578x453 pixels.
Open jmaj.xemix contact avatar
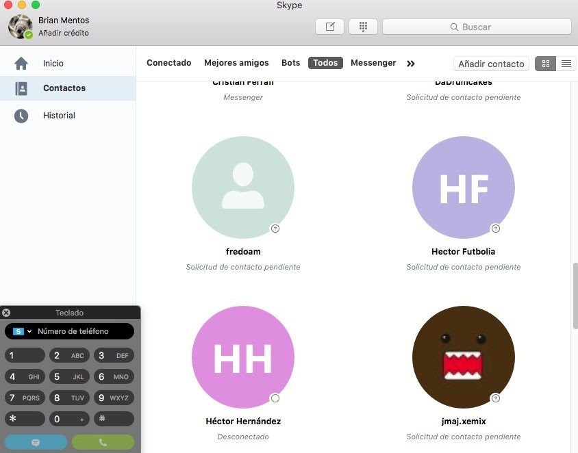[464, 357]
